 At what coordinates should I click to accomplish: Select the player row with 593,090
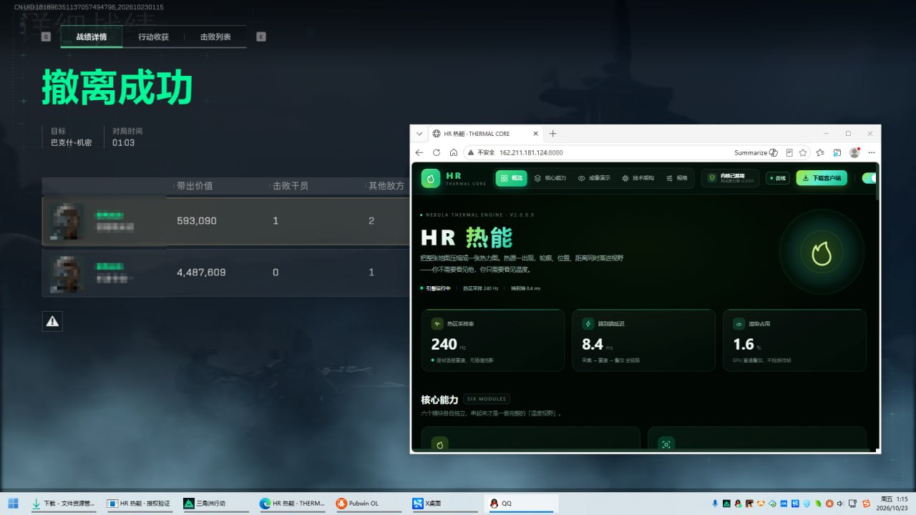(x=225, y=221)
